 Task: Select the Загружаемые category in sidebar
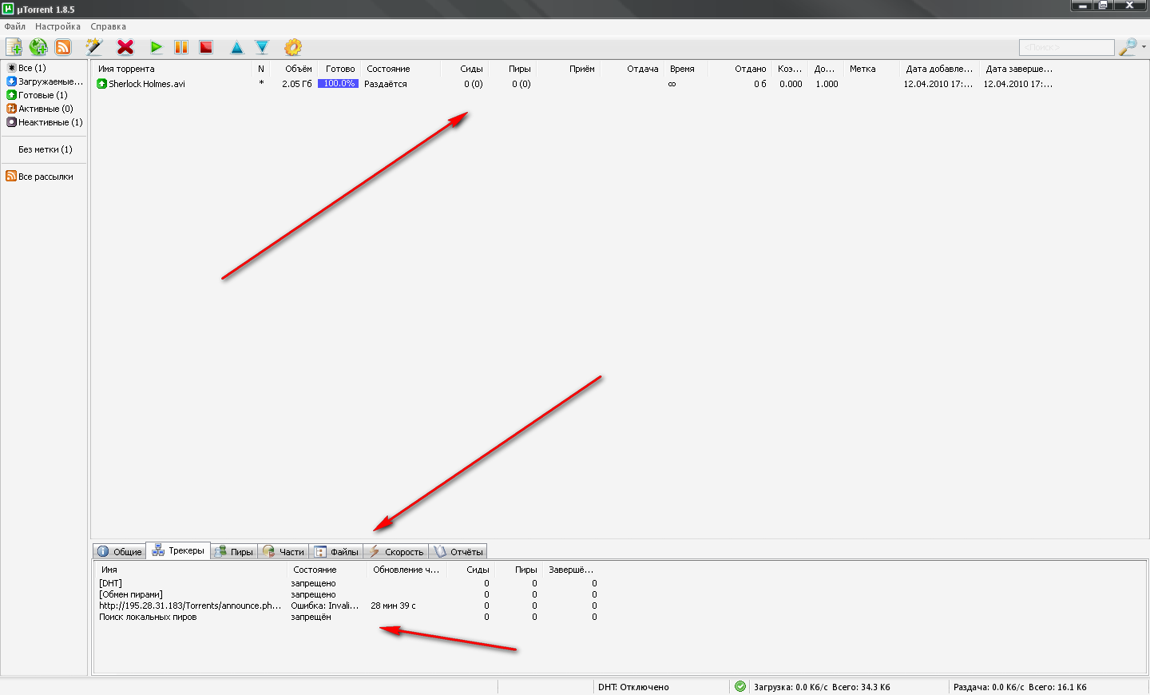pos(45,81)
